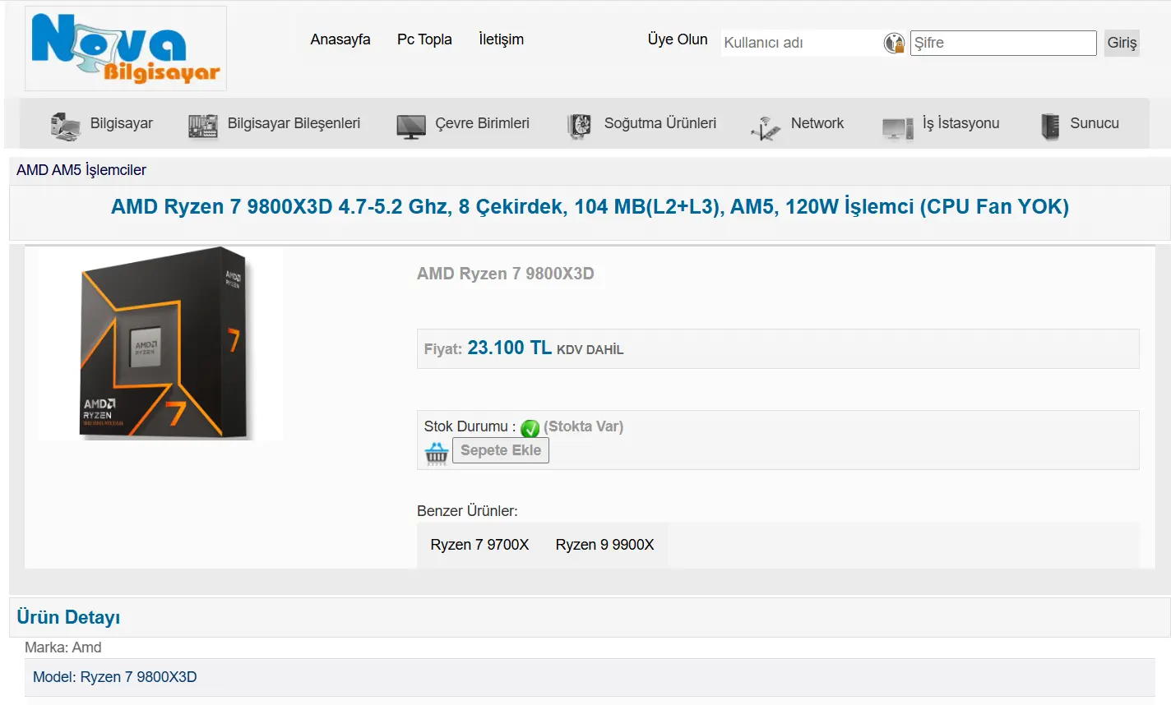1171x705 pixels.
Task: Click the Sunucu server tower icon
Action: point(1050,127)
